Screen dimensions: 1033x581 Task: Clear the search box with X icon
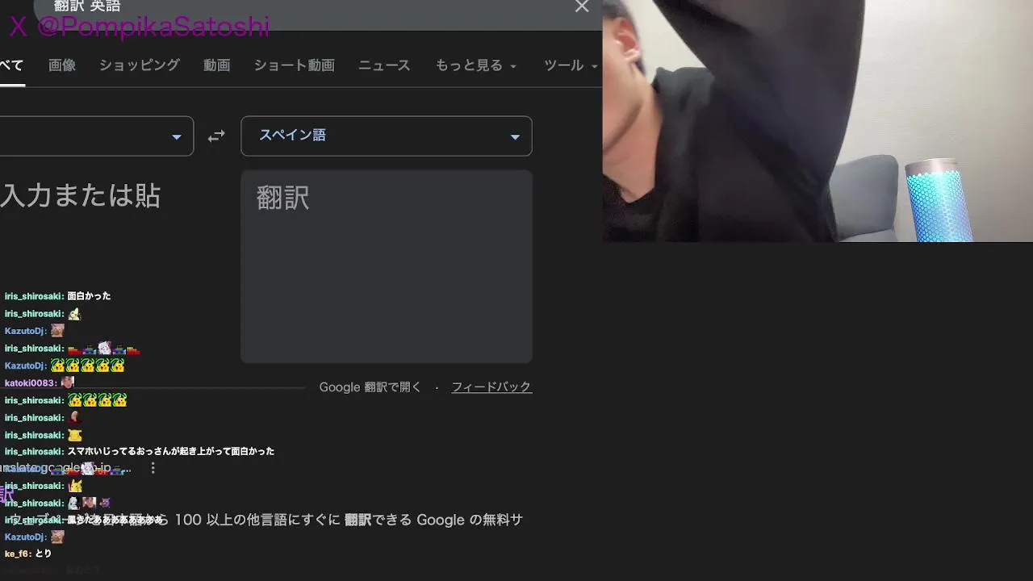click(x=582, y=6)
